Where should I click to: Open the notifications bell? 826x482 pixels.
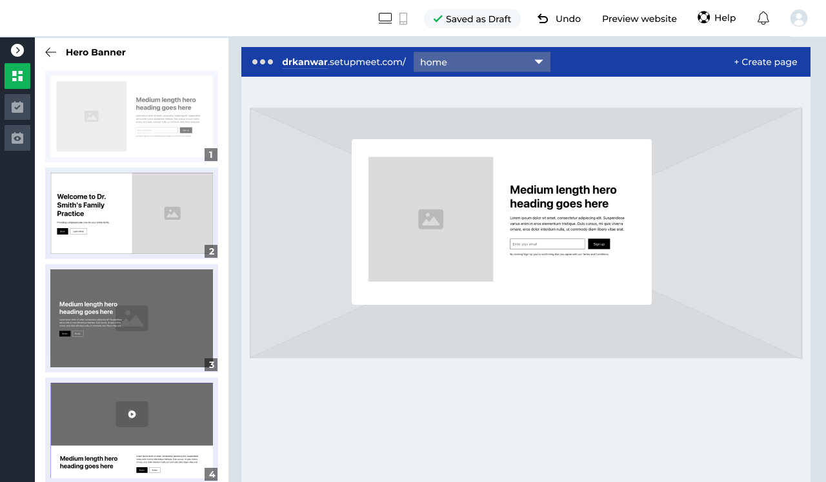pos(763,18)
